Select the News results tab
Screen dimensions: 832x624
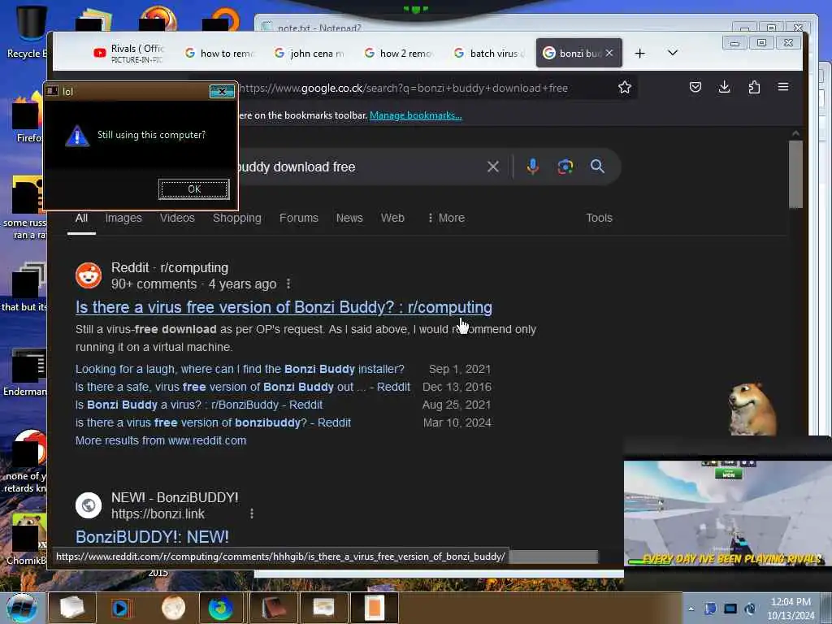349,218
